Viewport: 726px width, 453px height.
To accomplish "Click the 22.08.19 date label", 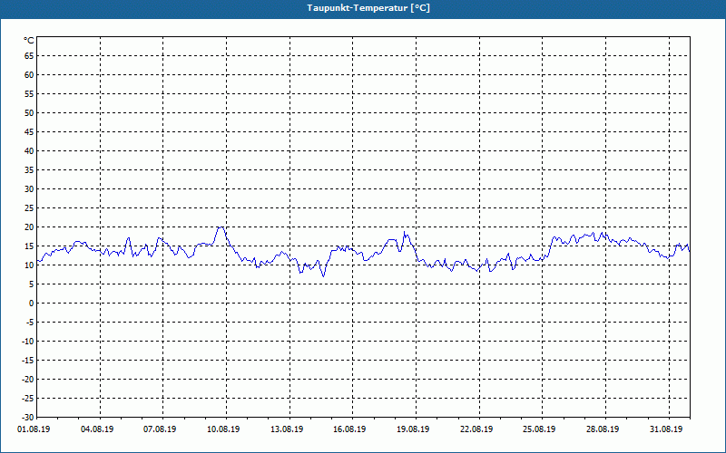I will 477,429.
